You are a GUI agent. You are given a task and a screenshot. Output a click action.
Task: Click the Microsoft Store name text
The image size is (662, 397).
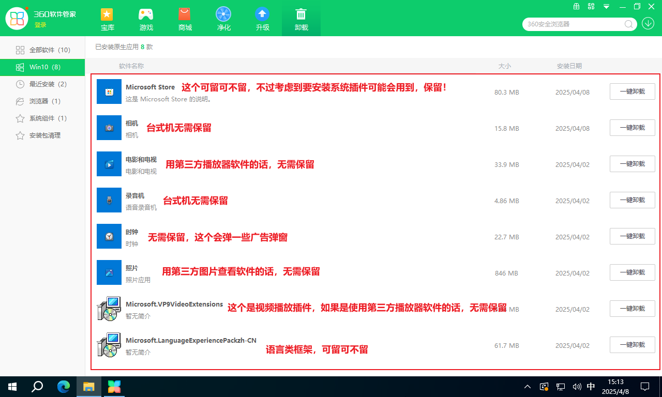150,87
